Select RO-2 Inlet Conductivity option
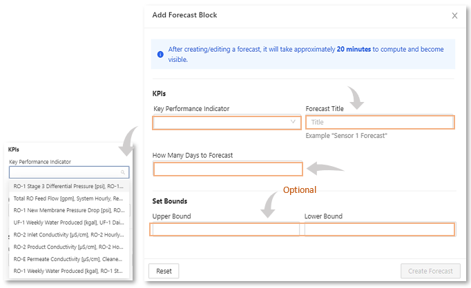 (68, 234)
